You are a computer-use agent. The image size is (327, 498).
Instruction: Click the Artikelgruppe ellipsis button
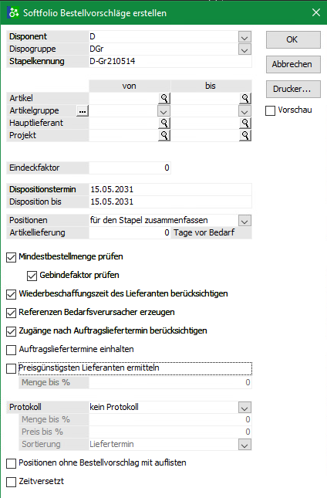[x=83, y=111]
